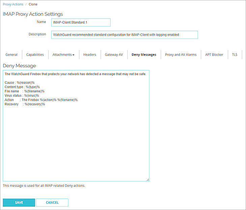Switch to the General tab
Viewport: 246px width, 210px height.
coord(11,55)
